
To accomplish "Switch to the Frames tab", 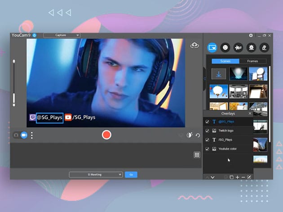I will point(252,61).
